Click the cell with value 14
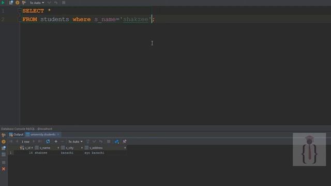 (31, 153)
